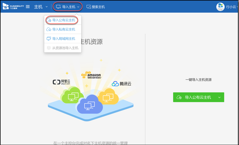Select 从资源池导入主机 menu entry
The width and height of the screenshot is (239, 145).
pyautogui.click(x=63, y=48)
